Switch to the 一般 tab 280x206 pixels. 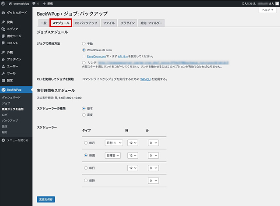(x=43, y=23)
